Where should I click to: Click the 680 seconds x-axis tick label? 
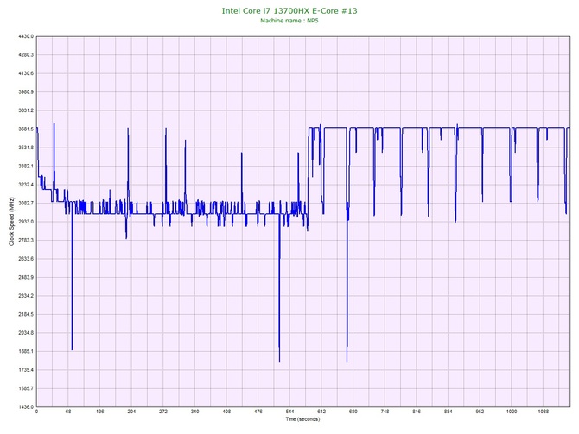click(353, 412)
